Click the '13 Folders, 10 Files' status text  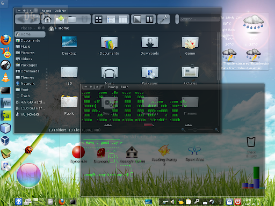coord(64,130)
